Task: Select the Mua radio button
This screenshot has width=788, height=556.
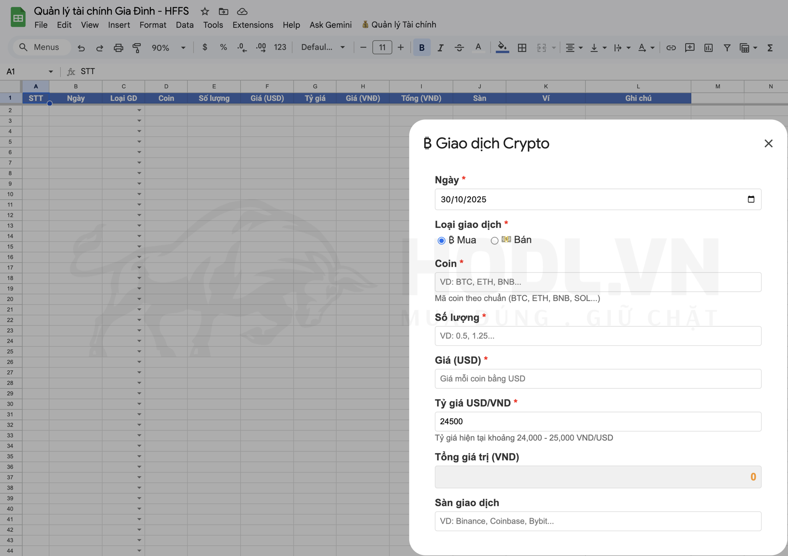Action: pos(441,240)
